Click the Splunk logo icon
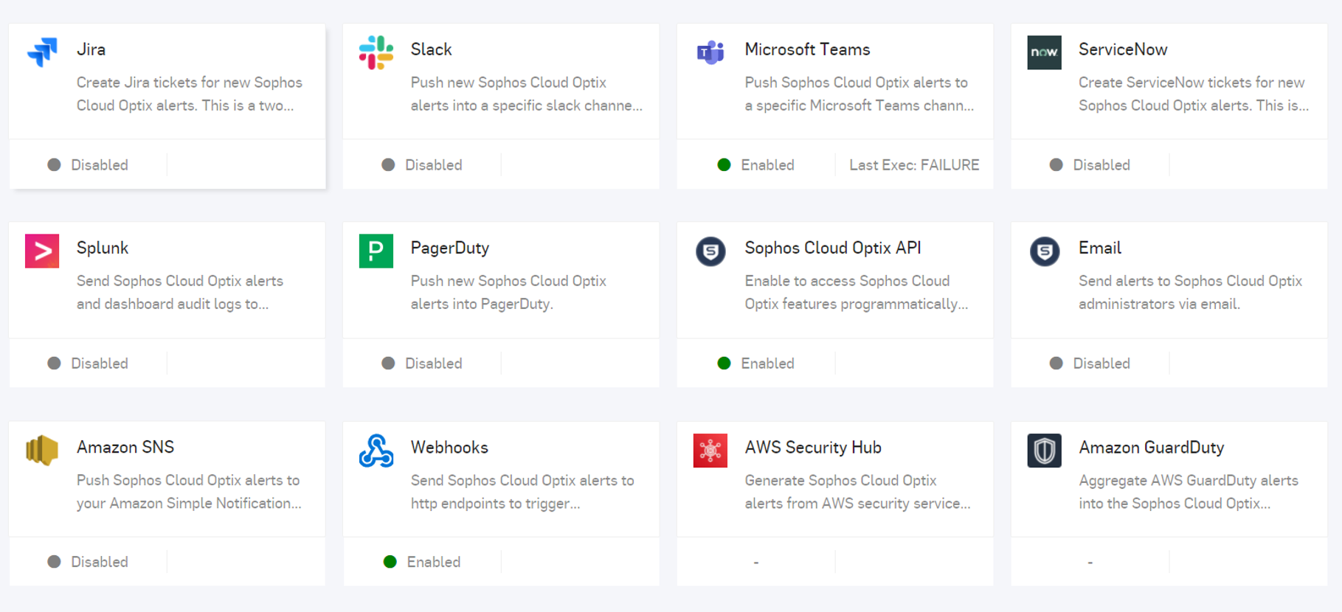The height and width of the screenshot is (612, 1342). tap(42, 251)
